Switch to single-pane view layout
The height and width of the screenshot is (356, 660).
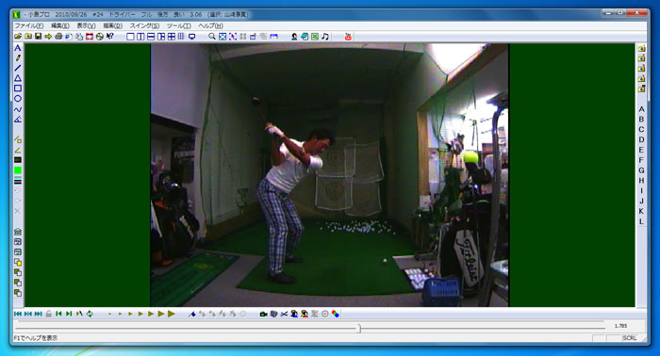click(x=130, y=37)
